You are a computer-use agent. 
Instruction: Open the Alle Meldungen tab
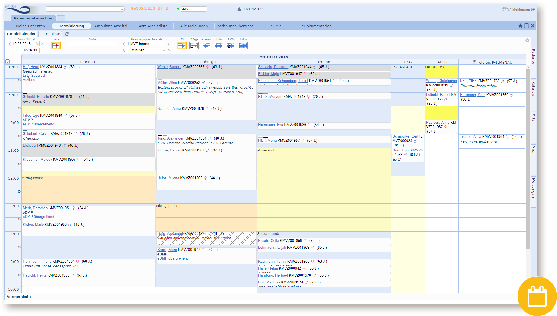pos(194,26)
